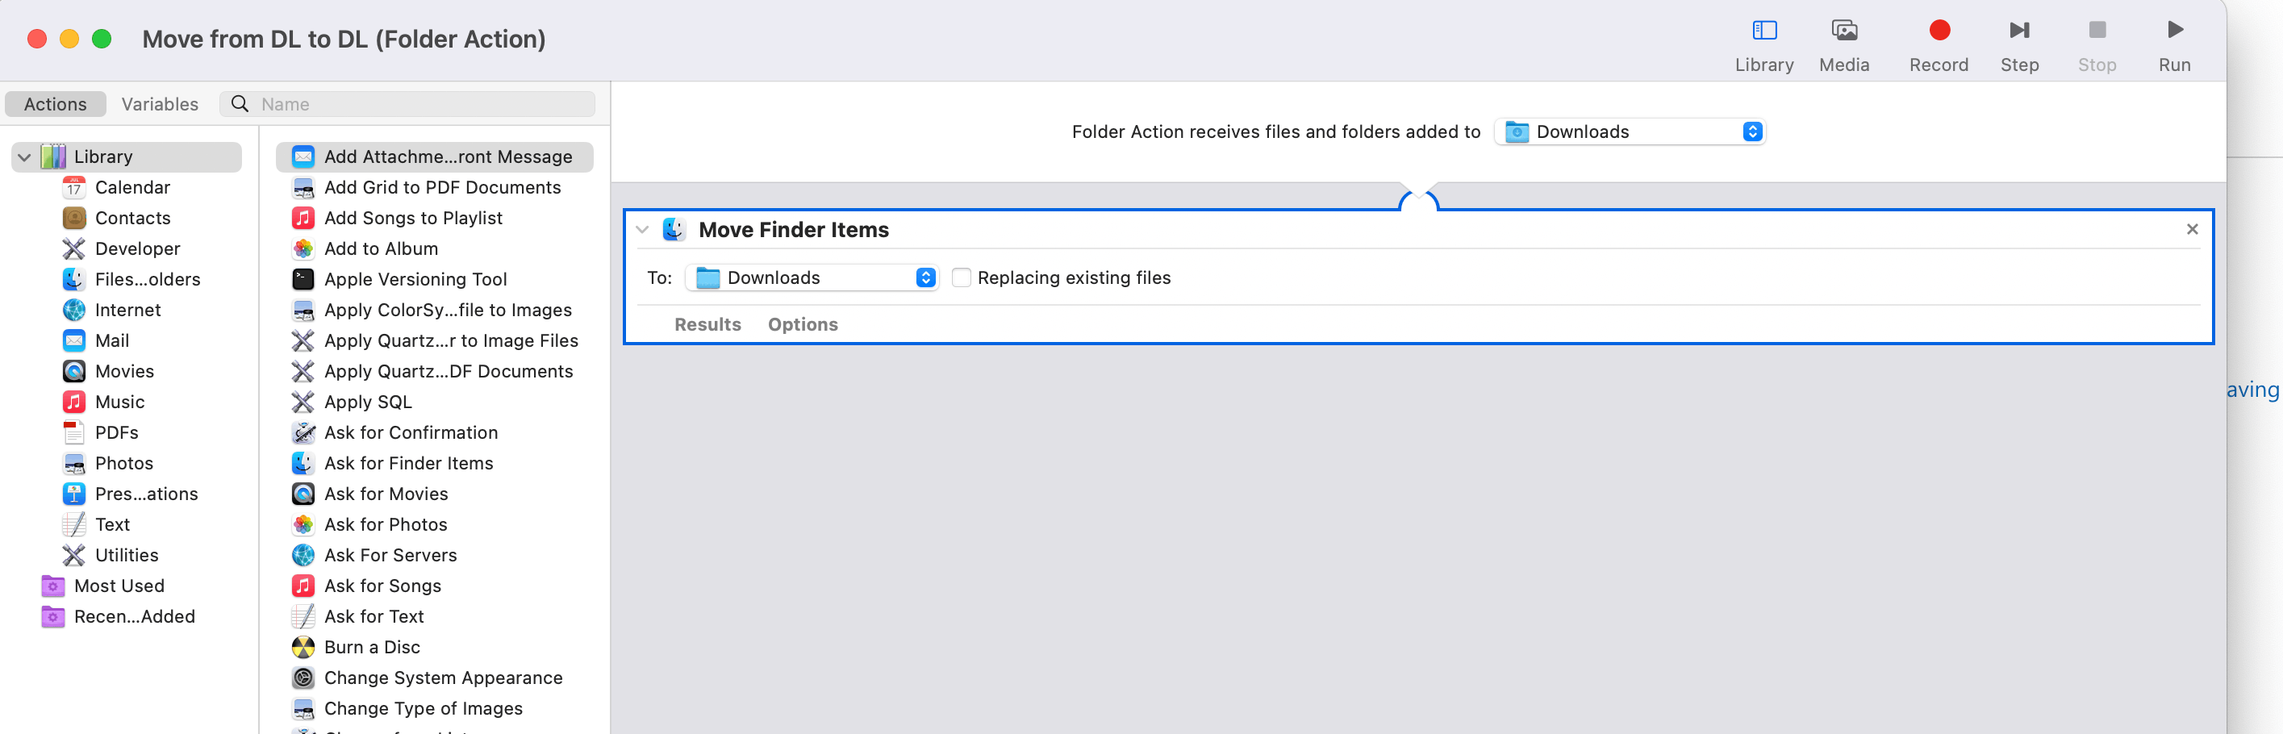This screenshot has width=2283, height=734.
Task: Select the Calendar category in the library
Action: [x=132, y=187]
